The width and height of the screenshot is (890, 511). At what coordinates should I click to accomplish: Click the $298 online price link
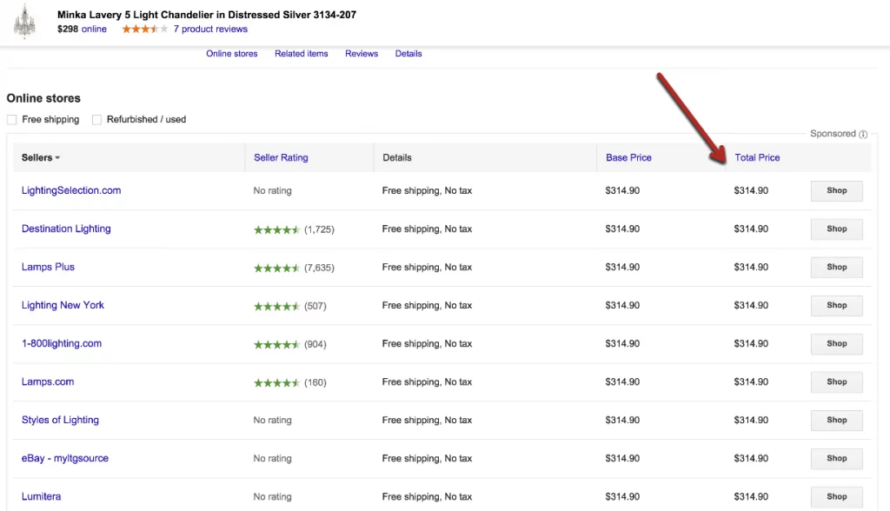tap(82, 29)
